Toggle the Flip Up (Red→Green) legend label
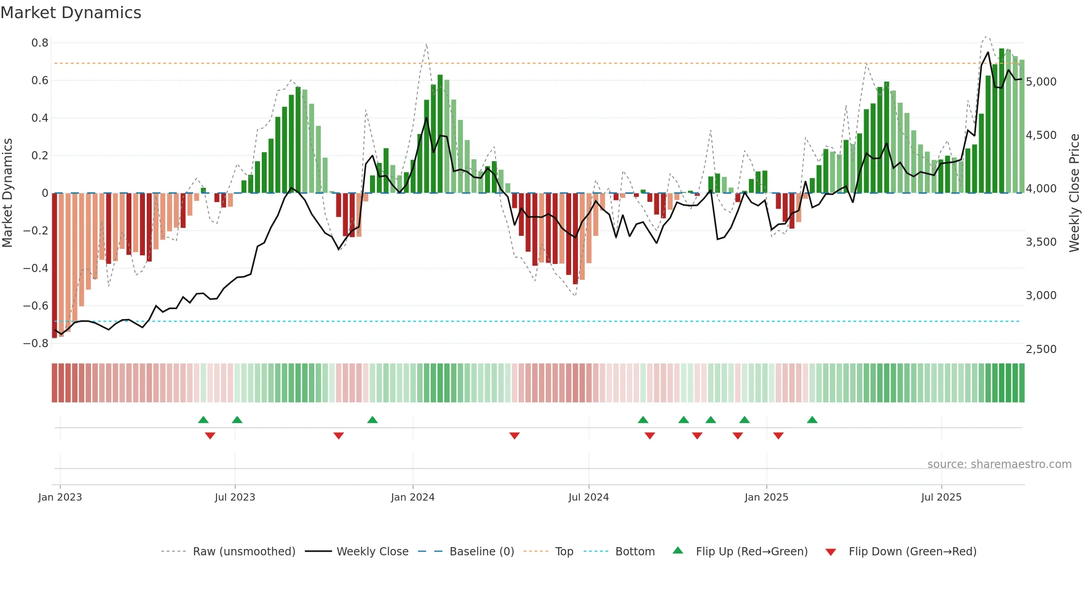1087x611 pixels. click(x=752, y=551)
